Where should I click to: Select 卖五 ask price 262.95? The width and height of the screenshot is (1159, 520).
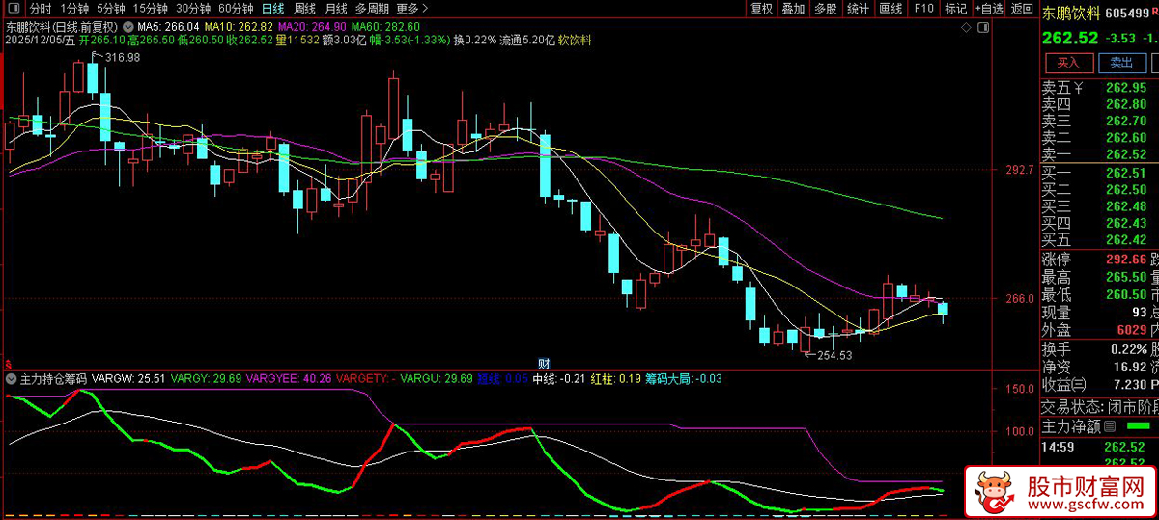pos(1126,87)
